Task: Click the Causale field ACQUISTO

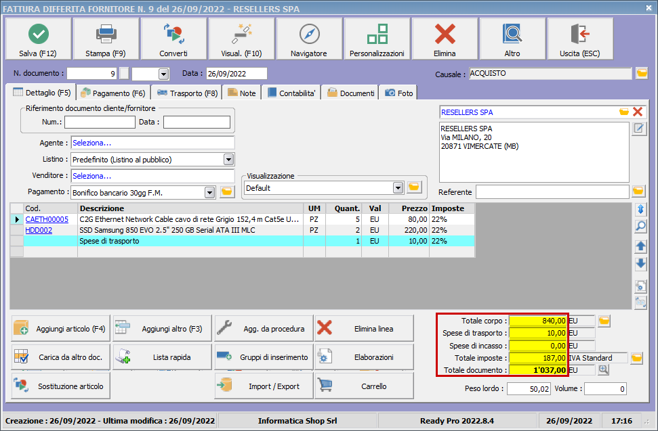Action: (550, 73)
